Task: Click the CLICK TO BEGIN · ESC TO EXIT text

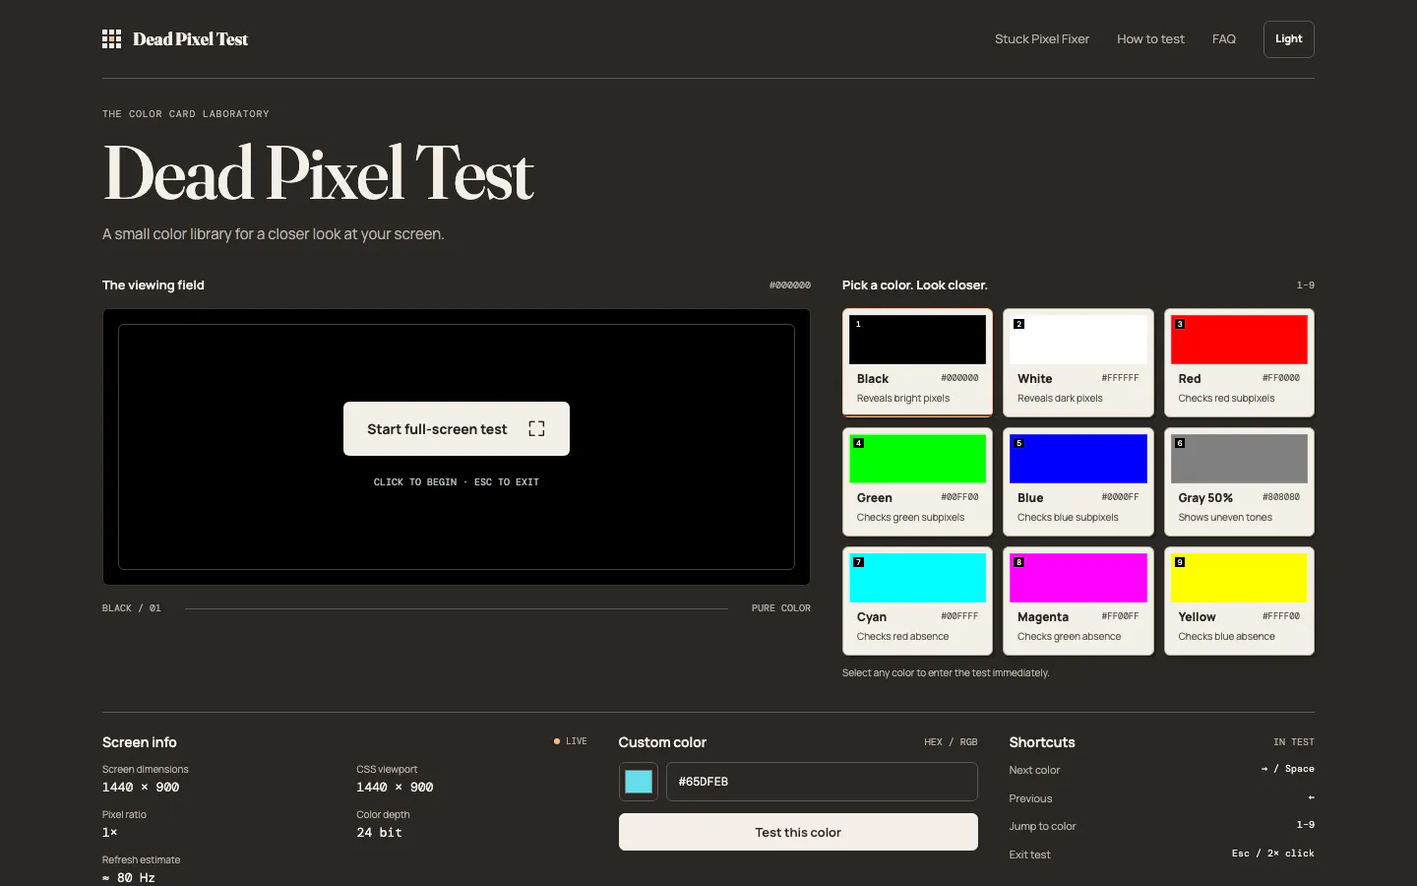Action: pos(457,482)
